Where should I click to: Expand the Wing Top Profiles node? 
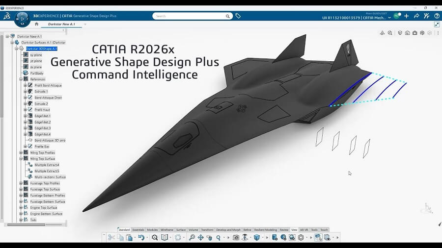[x=21, y=153]
